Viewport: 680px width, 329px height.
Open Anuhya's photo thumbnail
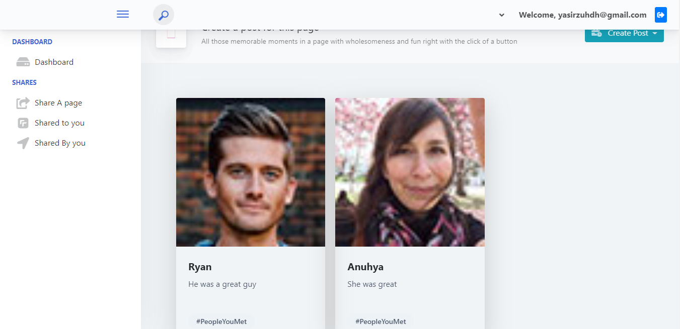click(x=410, y=172)
